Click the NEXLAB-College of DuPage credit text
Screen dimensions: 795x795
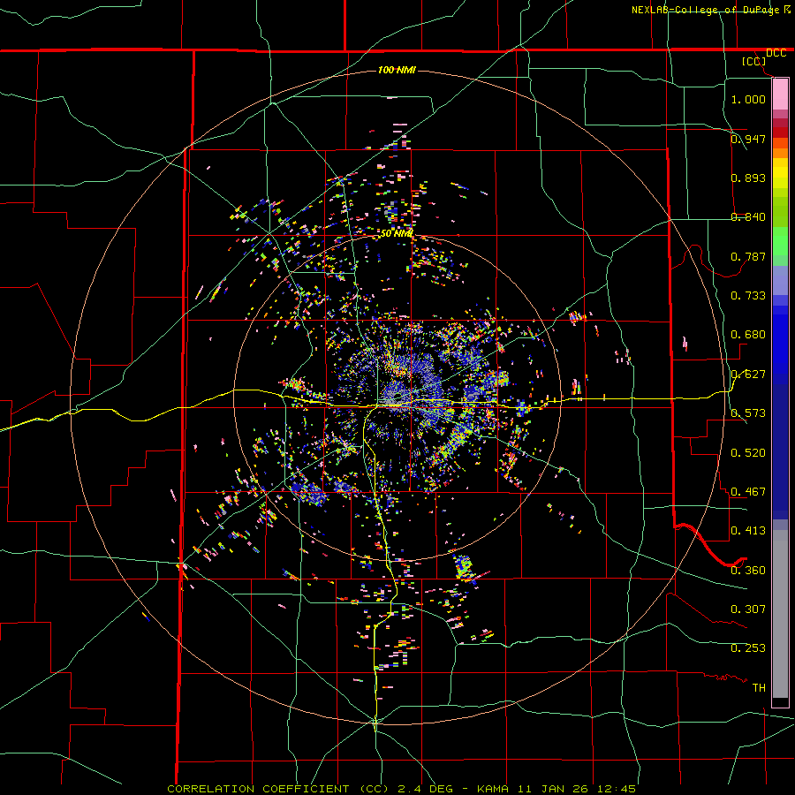[710, 10]
